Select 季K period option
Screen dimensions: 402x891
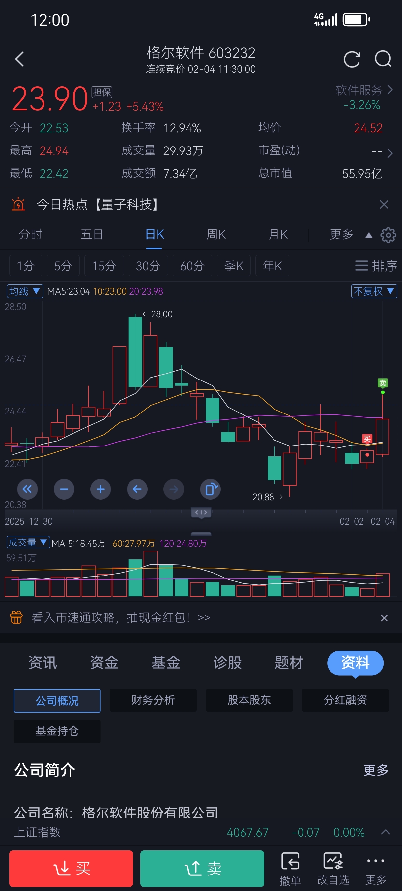(234, 266)
